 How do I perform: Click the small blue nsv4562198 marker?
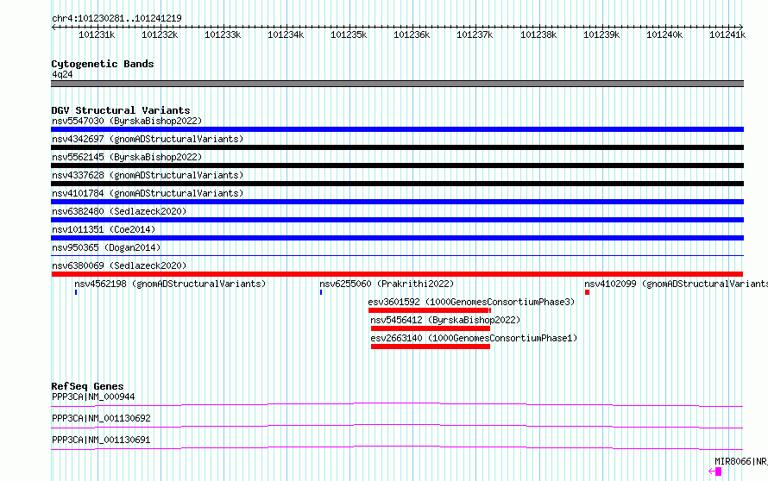(76, 292)
